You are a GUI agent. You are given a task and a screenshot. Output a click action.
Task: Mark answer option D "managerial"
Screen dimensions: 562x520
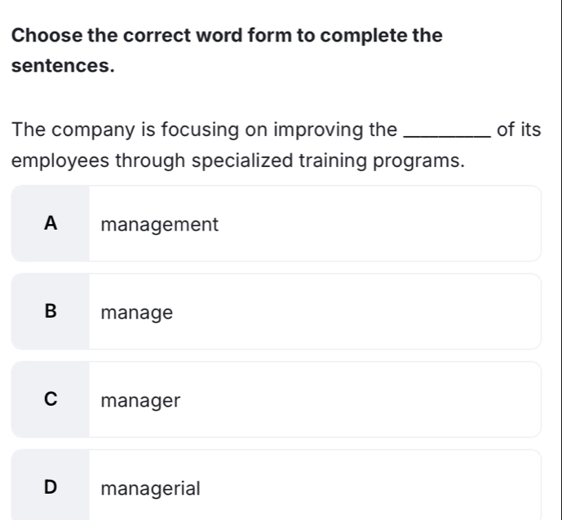(276, 487)
